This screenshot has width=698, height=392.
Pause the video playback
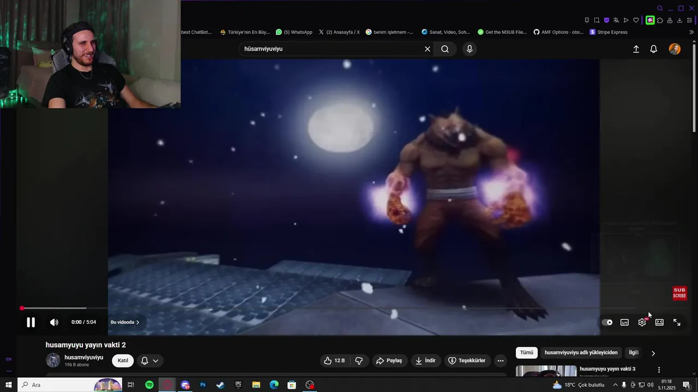[x=31, y=322]
